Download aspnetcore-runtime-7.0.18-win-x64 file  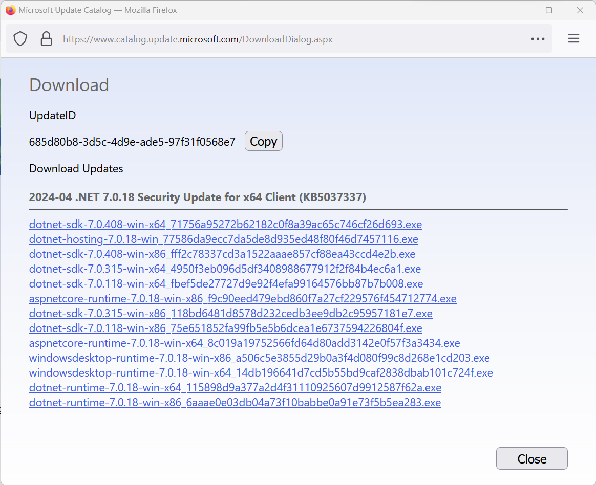coord(244,343)
